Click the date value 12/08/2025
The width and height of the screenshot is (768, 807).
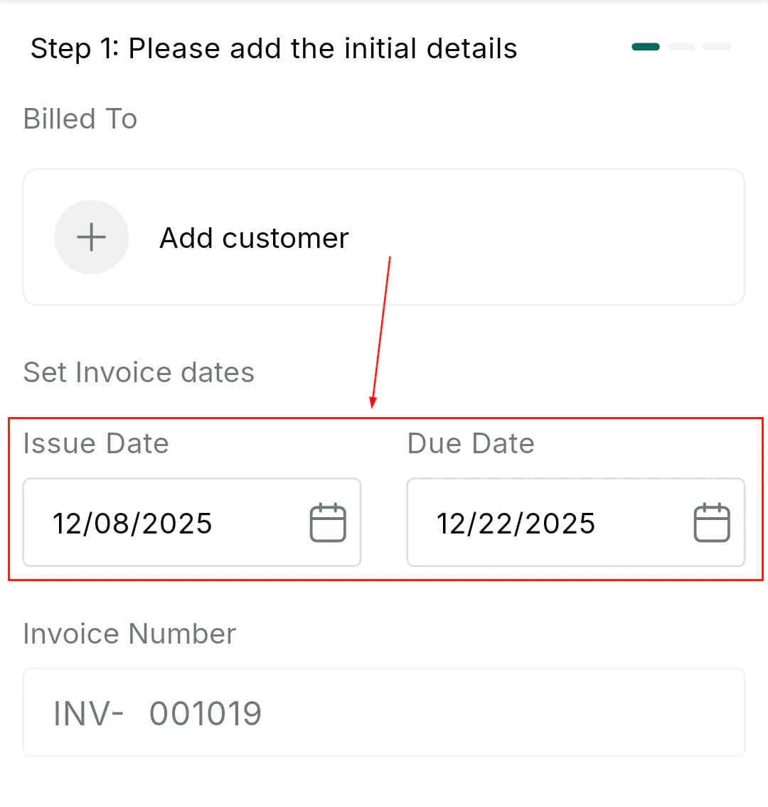(132, 524)
